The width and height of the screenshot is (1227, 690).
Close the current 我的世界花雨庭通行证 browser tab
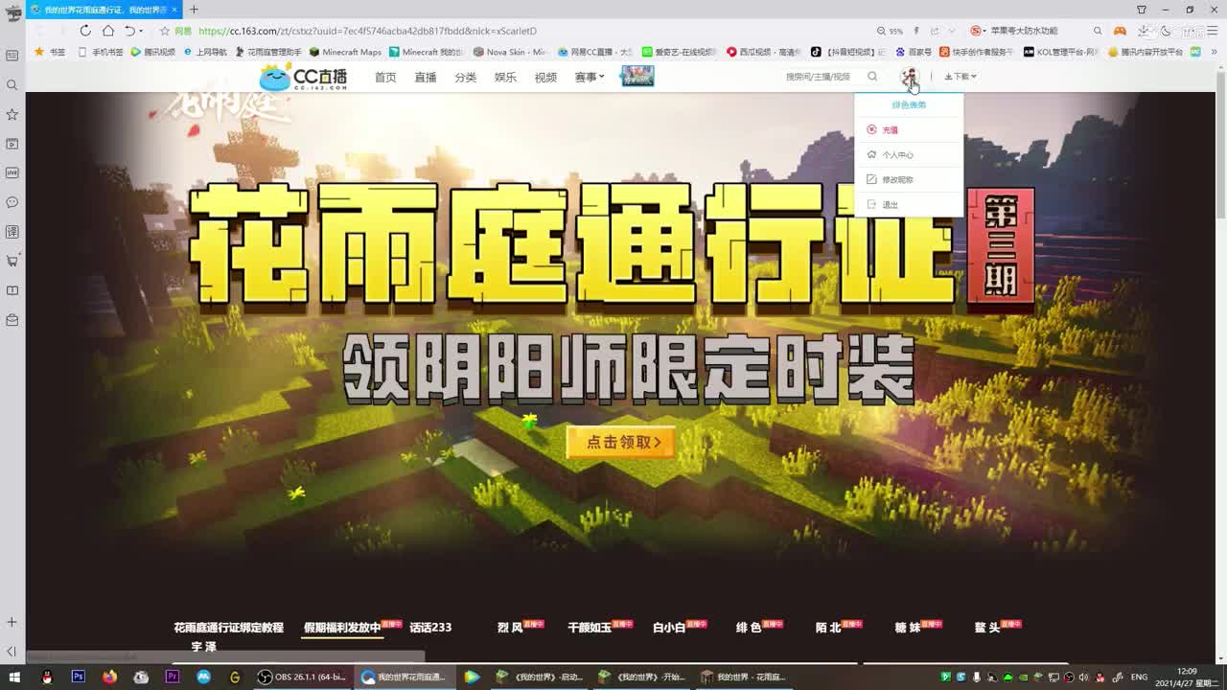click(174, 10)
